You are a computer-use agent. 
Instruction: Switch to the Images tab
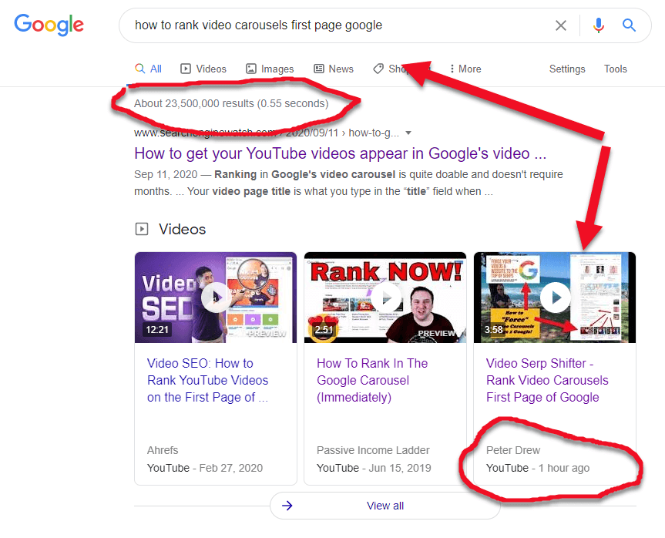270,69
